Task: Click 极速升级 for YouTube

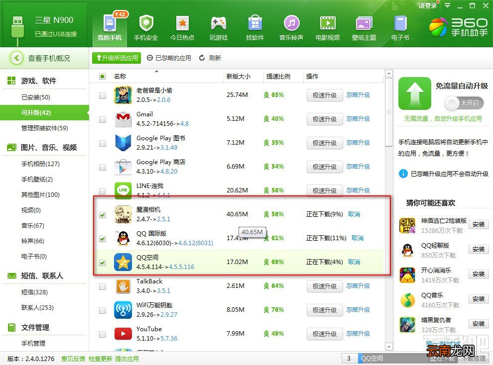Action: (325, 334)
